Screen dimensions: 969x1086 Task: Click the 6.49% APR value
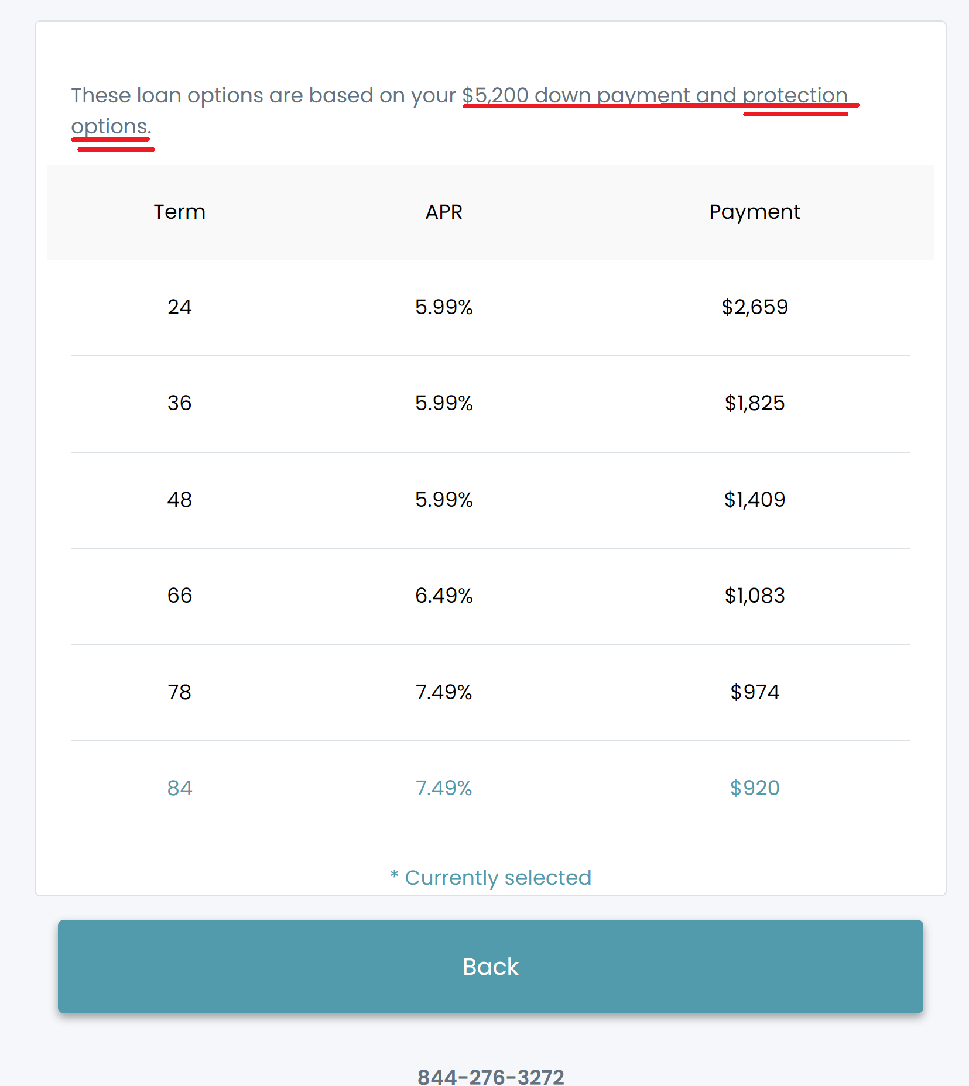[x=444, y=596]
